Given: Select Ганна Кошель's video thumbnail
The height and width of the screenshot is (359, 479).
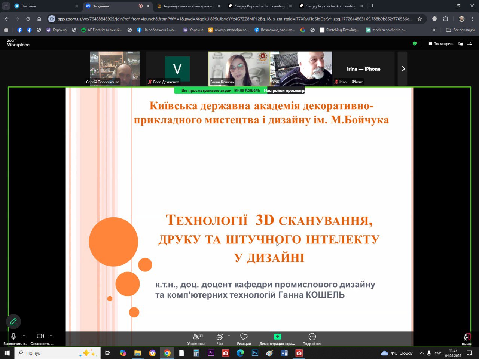Looking at the screenshot, I should coord(239,68).
